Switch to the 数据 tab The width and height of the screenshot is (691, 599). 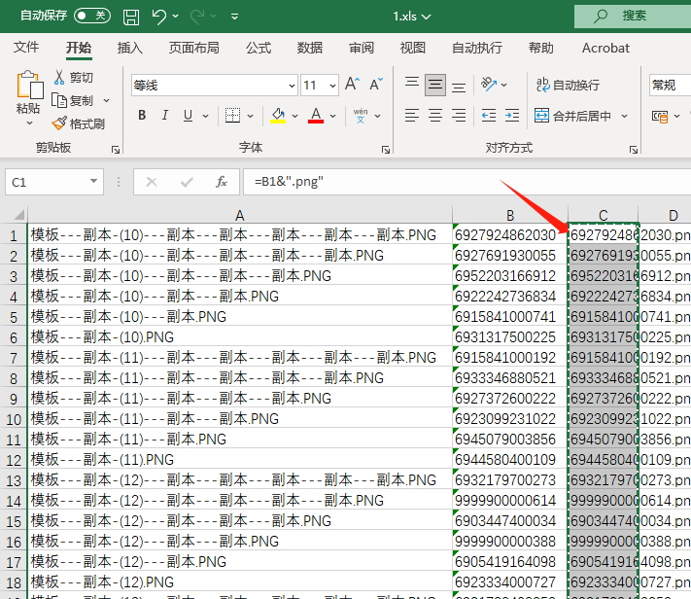(x=310, y=48)
